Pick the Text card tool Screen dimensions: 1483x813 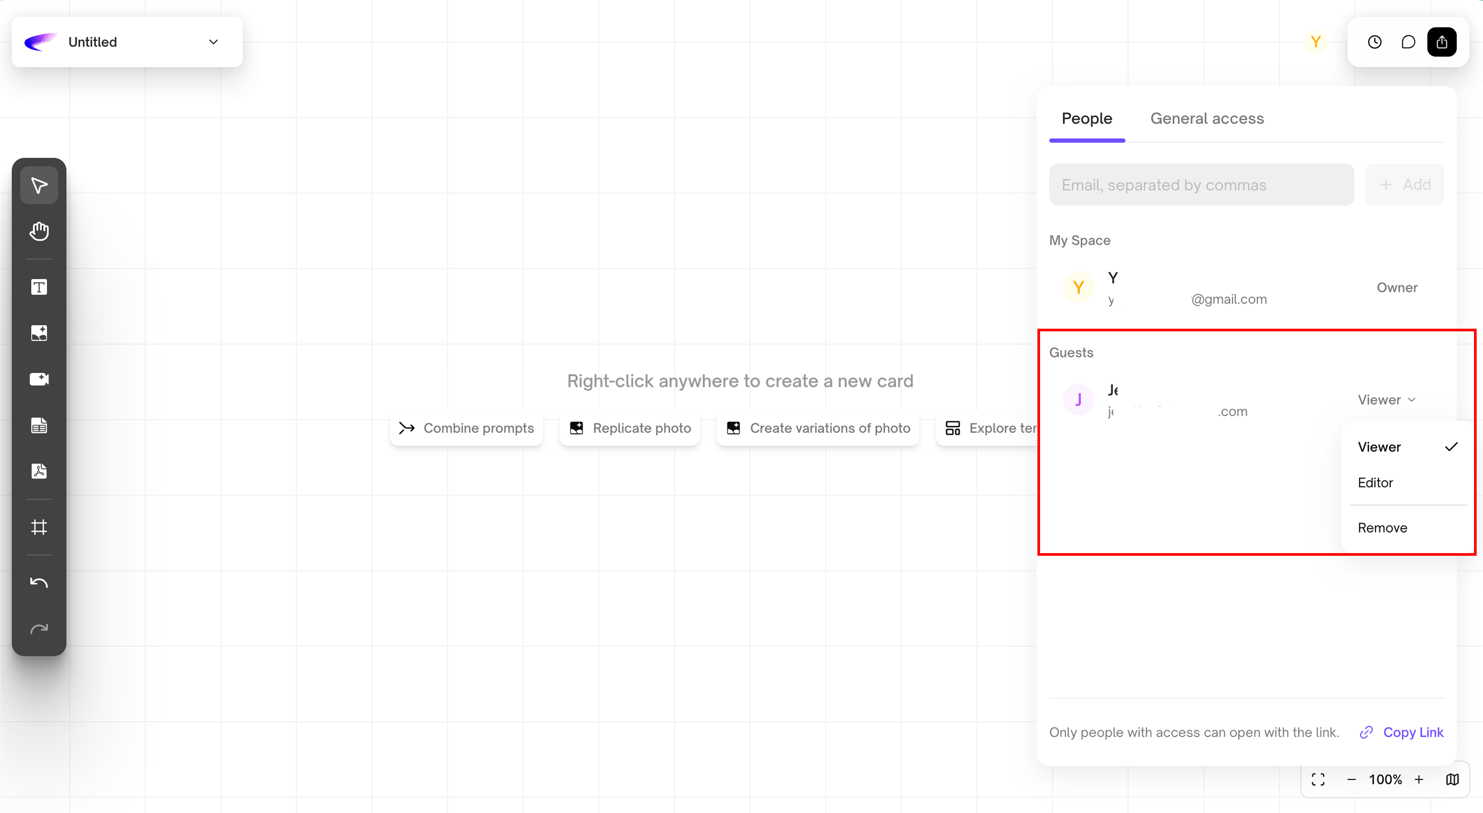39,287
